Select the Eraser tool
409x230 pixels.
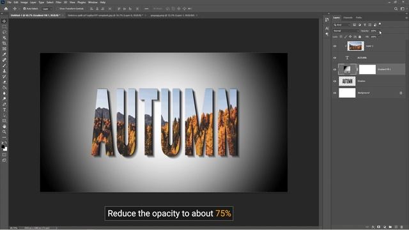pyautogui.click(x=4, y=82)
